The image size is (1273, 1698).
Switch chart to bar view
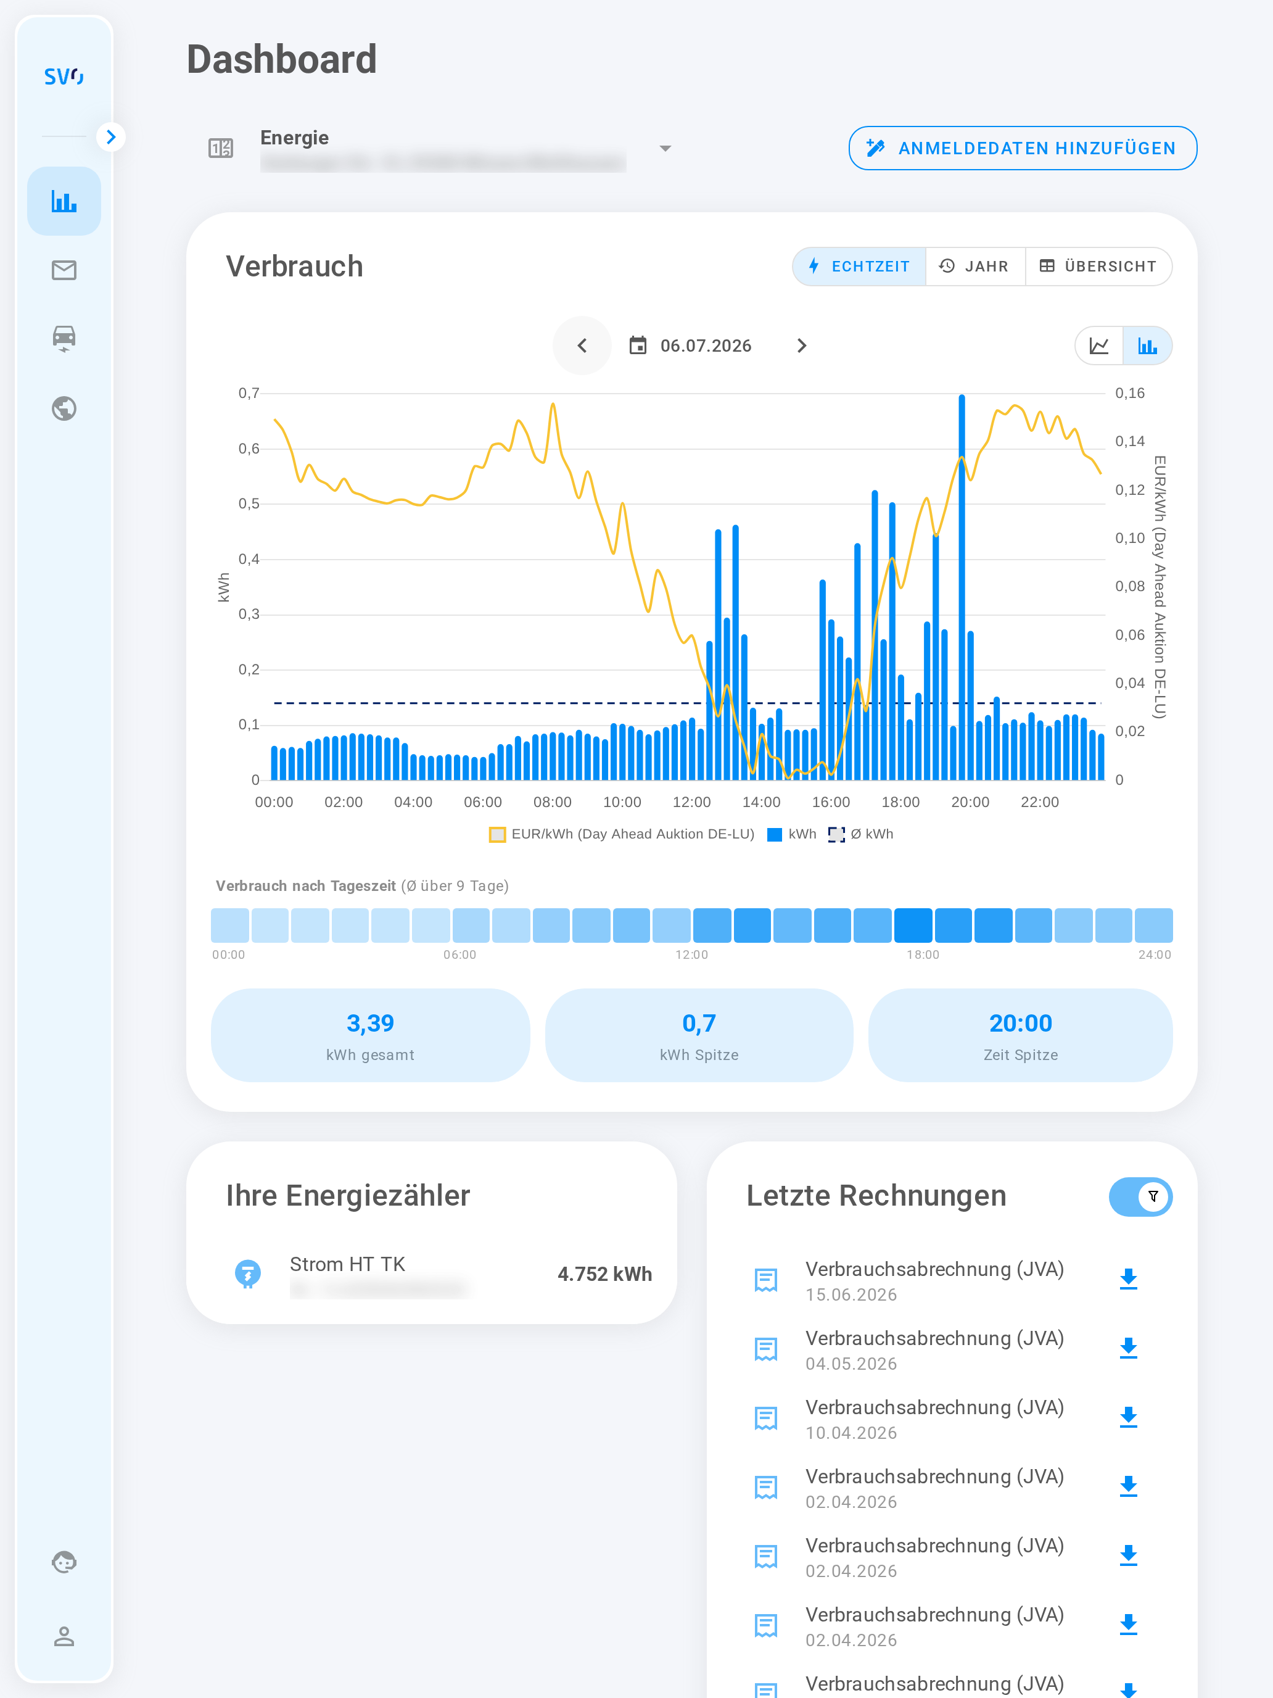(x=1147, y=346)
